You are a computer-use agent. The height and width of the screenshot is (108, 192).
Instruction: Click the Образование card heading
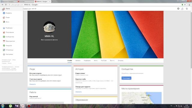point(82,100)
